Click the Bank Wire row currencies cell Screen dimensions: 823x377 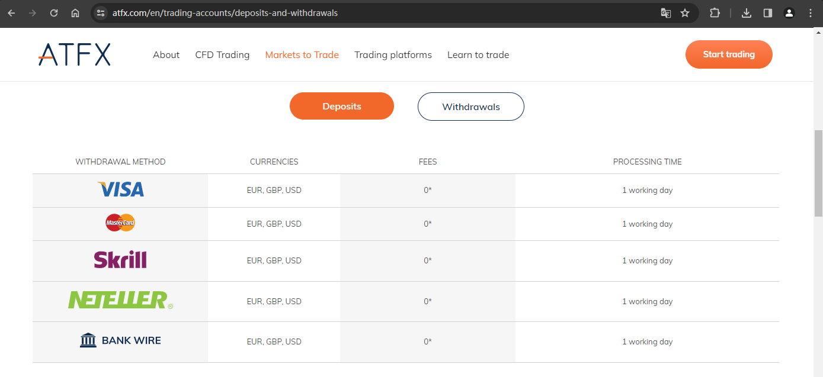[274, 341]
